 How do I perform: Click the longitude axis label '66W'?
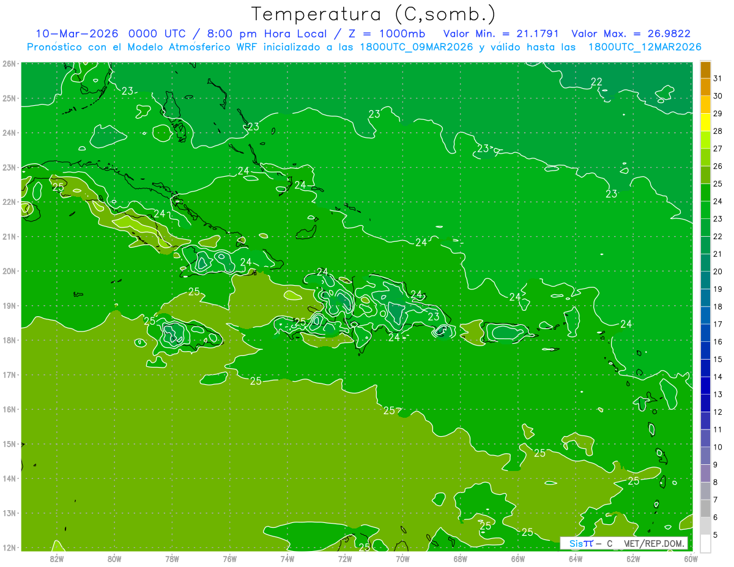[x=518, y=558]
